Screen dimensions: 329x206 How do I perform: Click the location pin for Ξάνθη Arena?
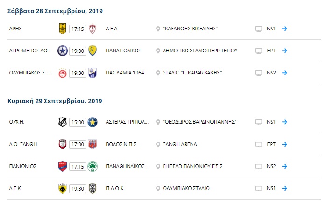tap(158, 145)
